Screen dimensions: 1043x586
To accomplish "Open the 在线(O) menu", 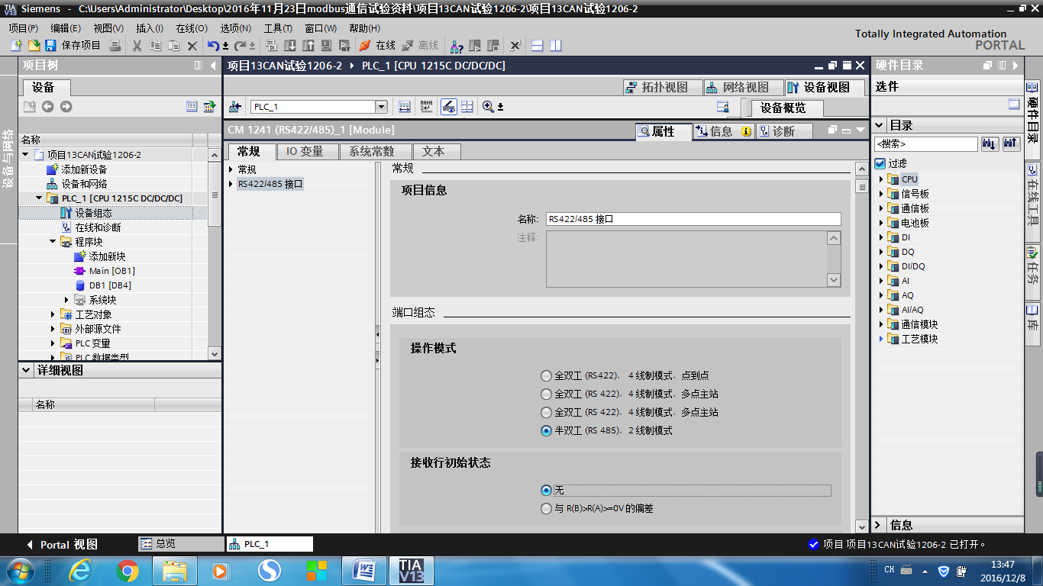I will click(191, 28).
